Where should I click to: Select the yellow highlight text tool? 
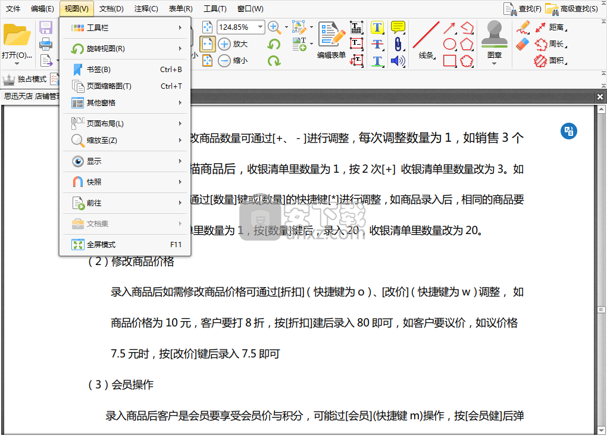click(x=377, y=27)
